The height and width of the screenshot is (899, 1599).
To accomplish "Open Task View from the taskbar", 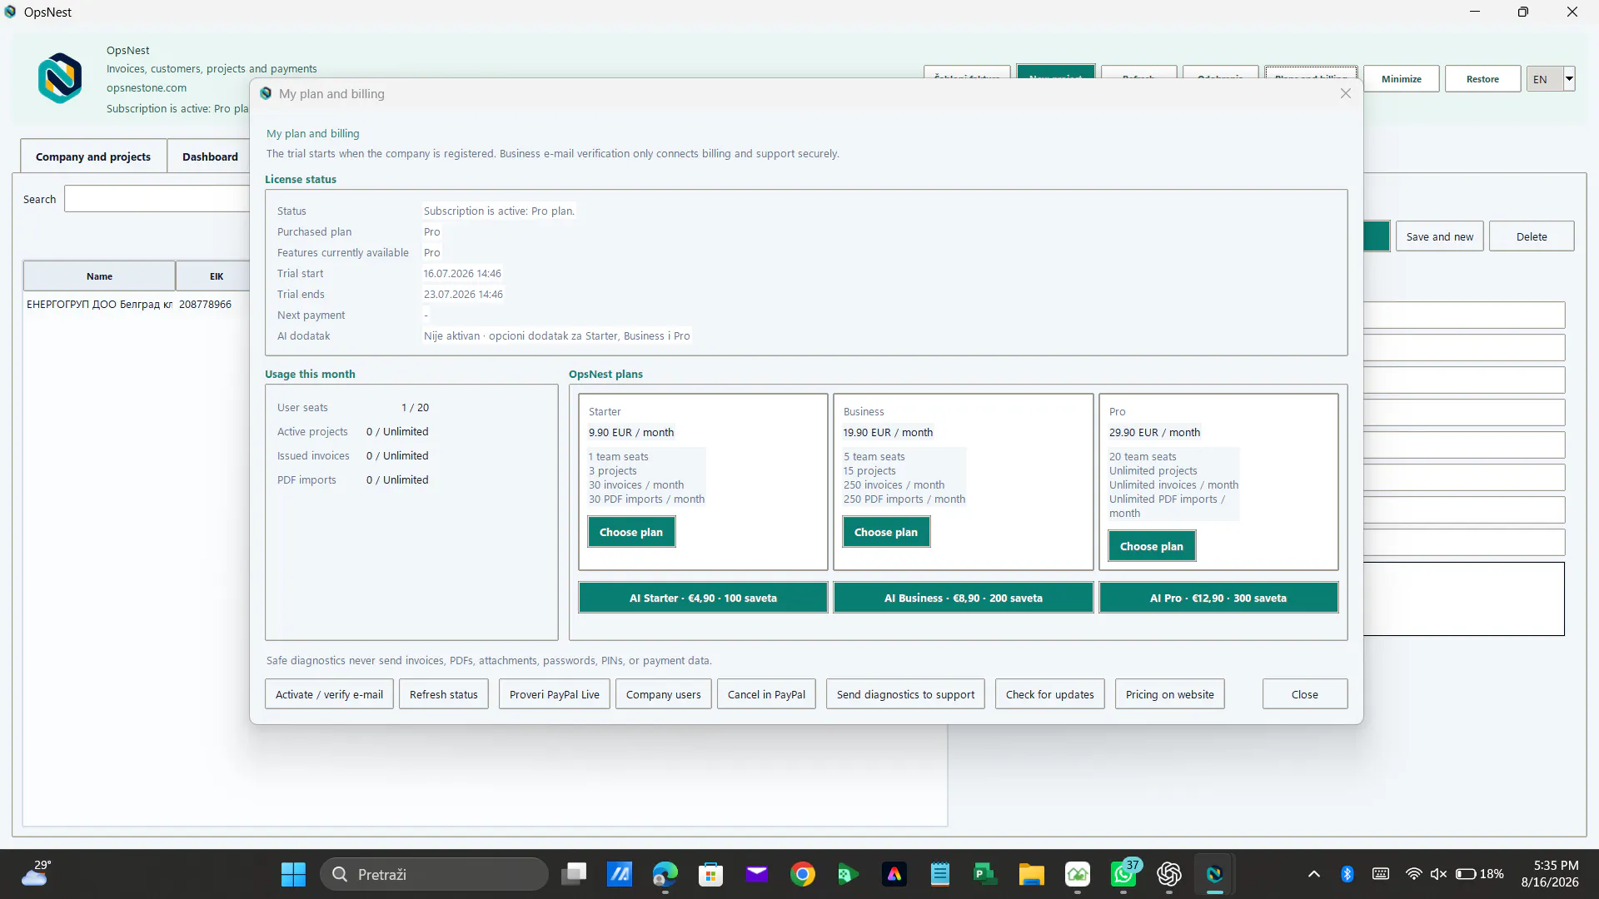I will [x=574, y=874].
